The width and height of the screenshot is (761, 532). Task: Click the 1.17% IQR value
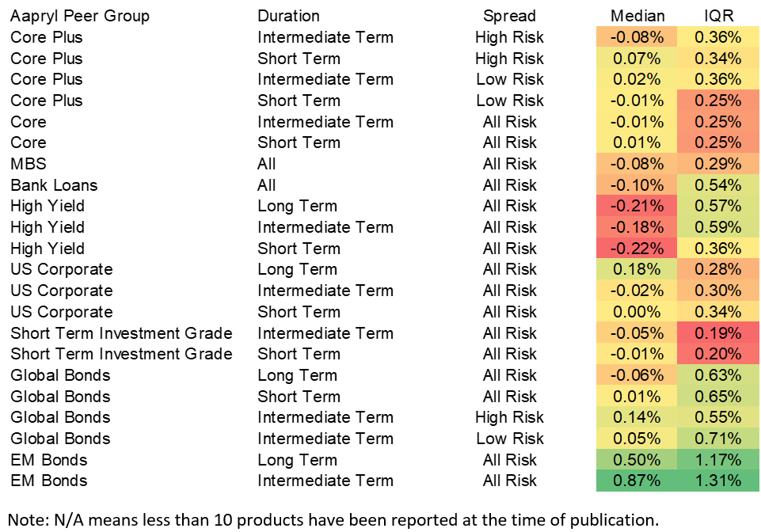click(719, 460)
